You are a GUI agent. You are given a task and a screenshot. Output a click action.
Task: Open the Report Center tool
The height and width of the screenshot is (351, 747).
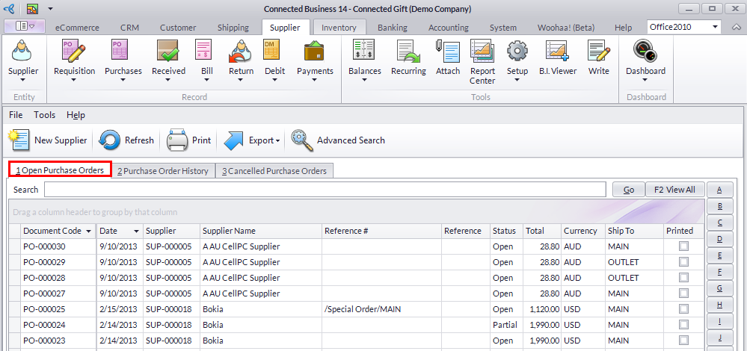pyautogui.click(x=482, y=52)
